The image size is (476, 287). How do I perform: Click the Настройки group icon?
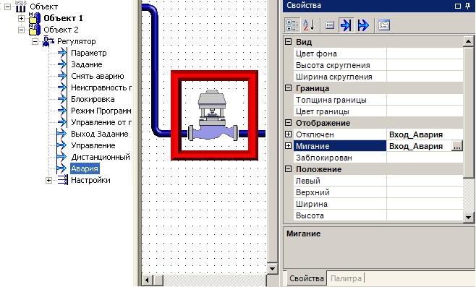pos(62,180)
